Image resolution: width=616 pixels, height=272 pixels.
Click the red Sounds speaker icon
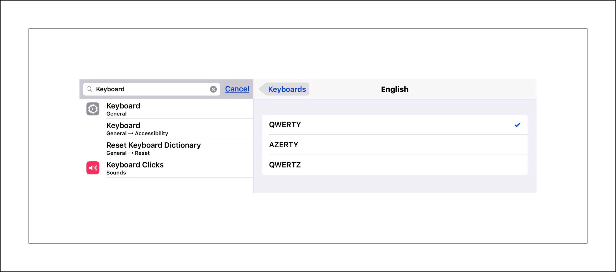(93, 168)
